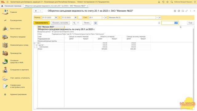Open Администрирование section
This screenshot has height=111, width=197.
18,94
